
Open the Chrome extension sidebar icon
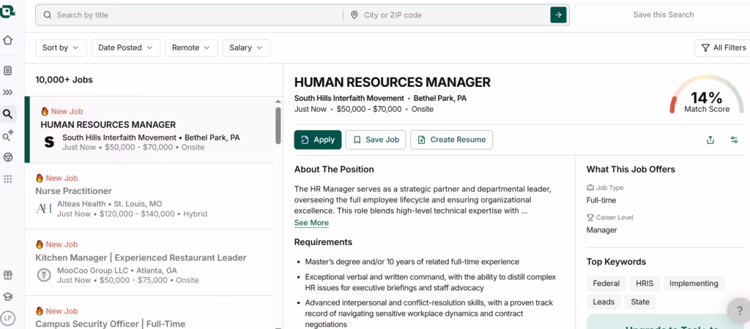7,157
